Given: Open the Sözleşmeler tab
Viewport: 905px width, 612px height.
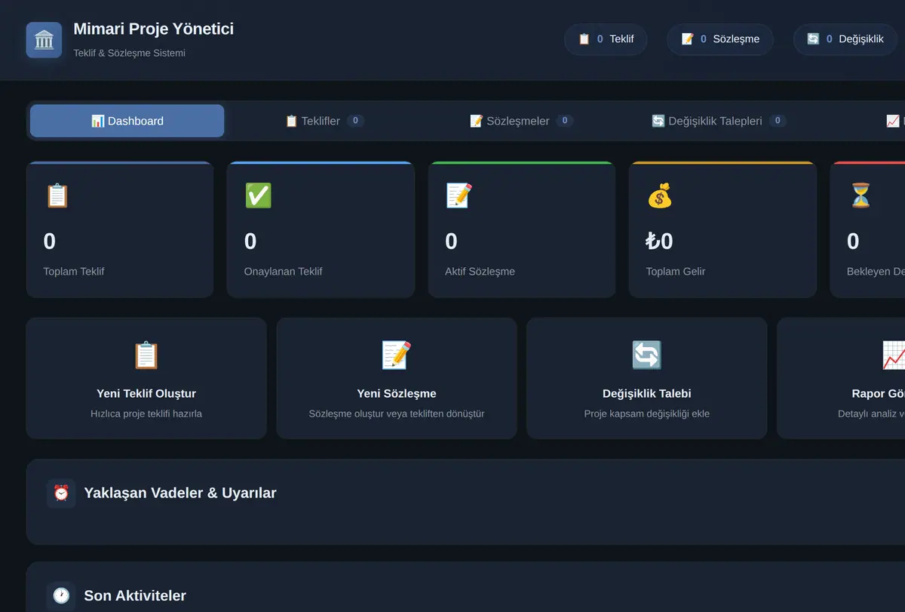Looking at the screenshot, I should (x=522, y=121).
